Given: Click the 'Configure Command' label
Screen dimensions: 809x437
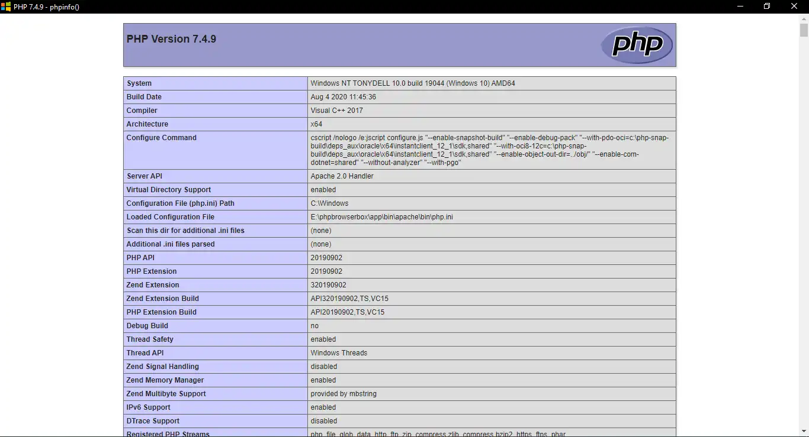Looking at the screenshot, I should click(162, 138).
